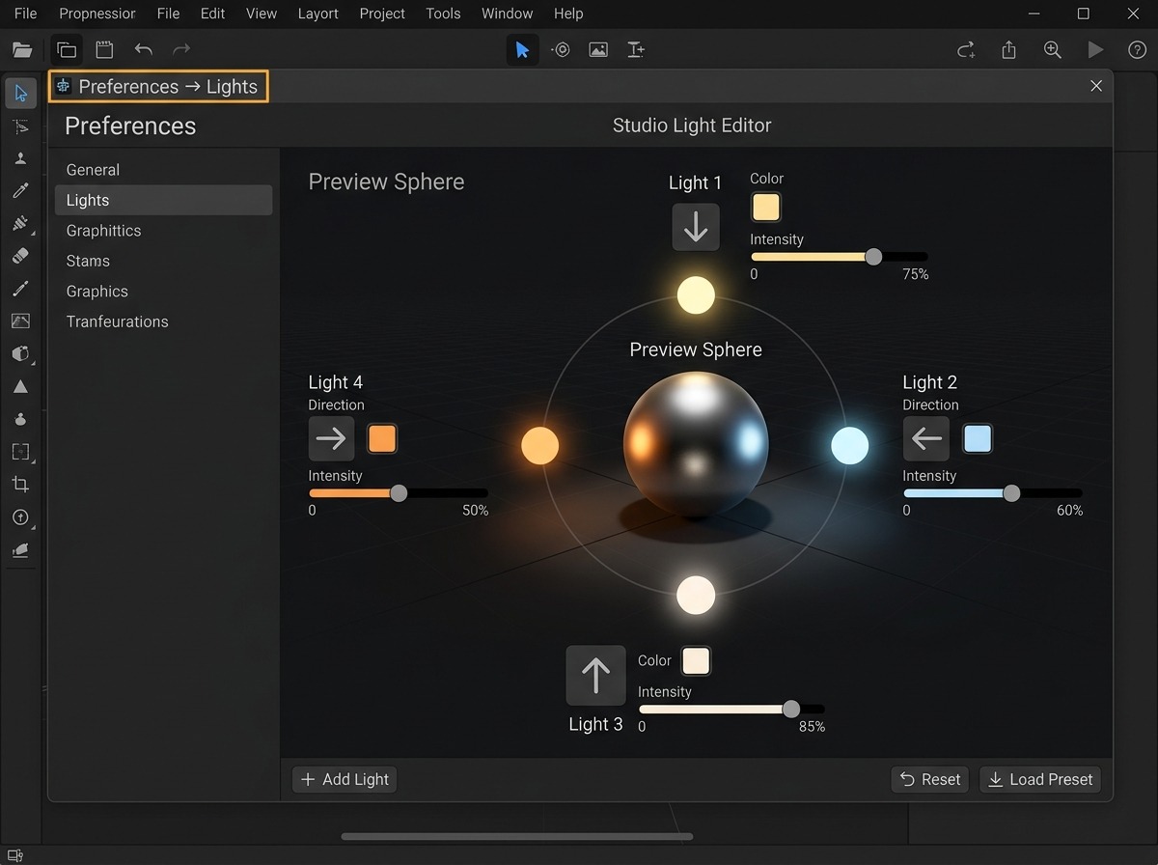
Task: Click Light 2 left arrow direction button
Action: (x=926, y=439)
